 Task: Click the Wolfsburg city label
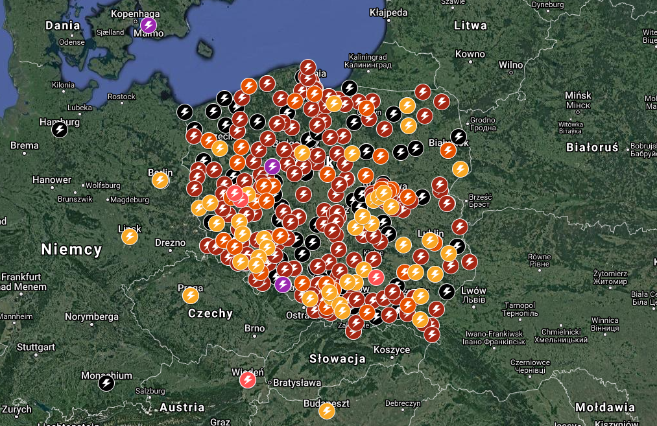point(103,185)
